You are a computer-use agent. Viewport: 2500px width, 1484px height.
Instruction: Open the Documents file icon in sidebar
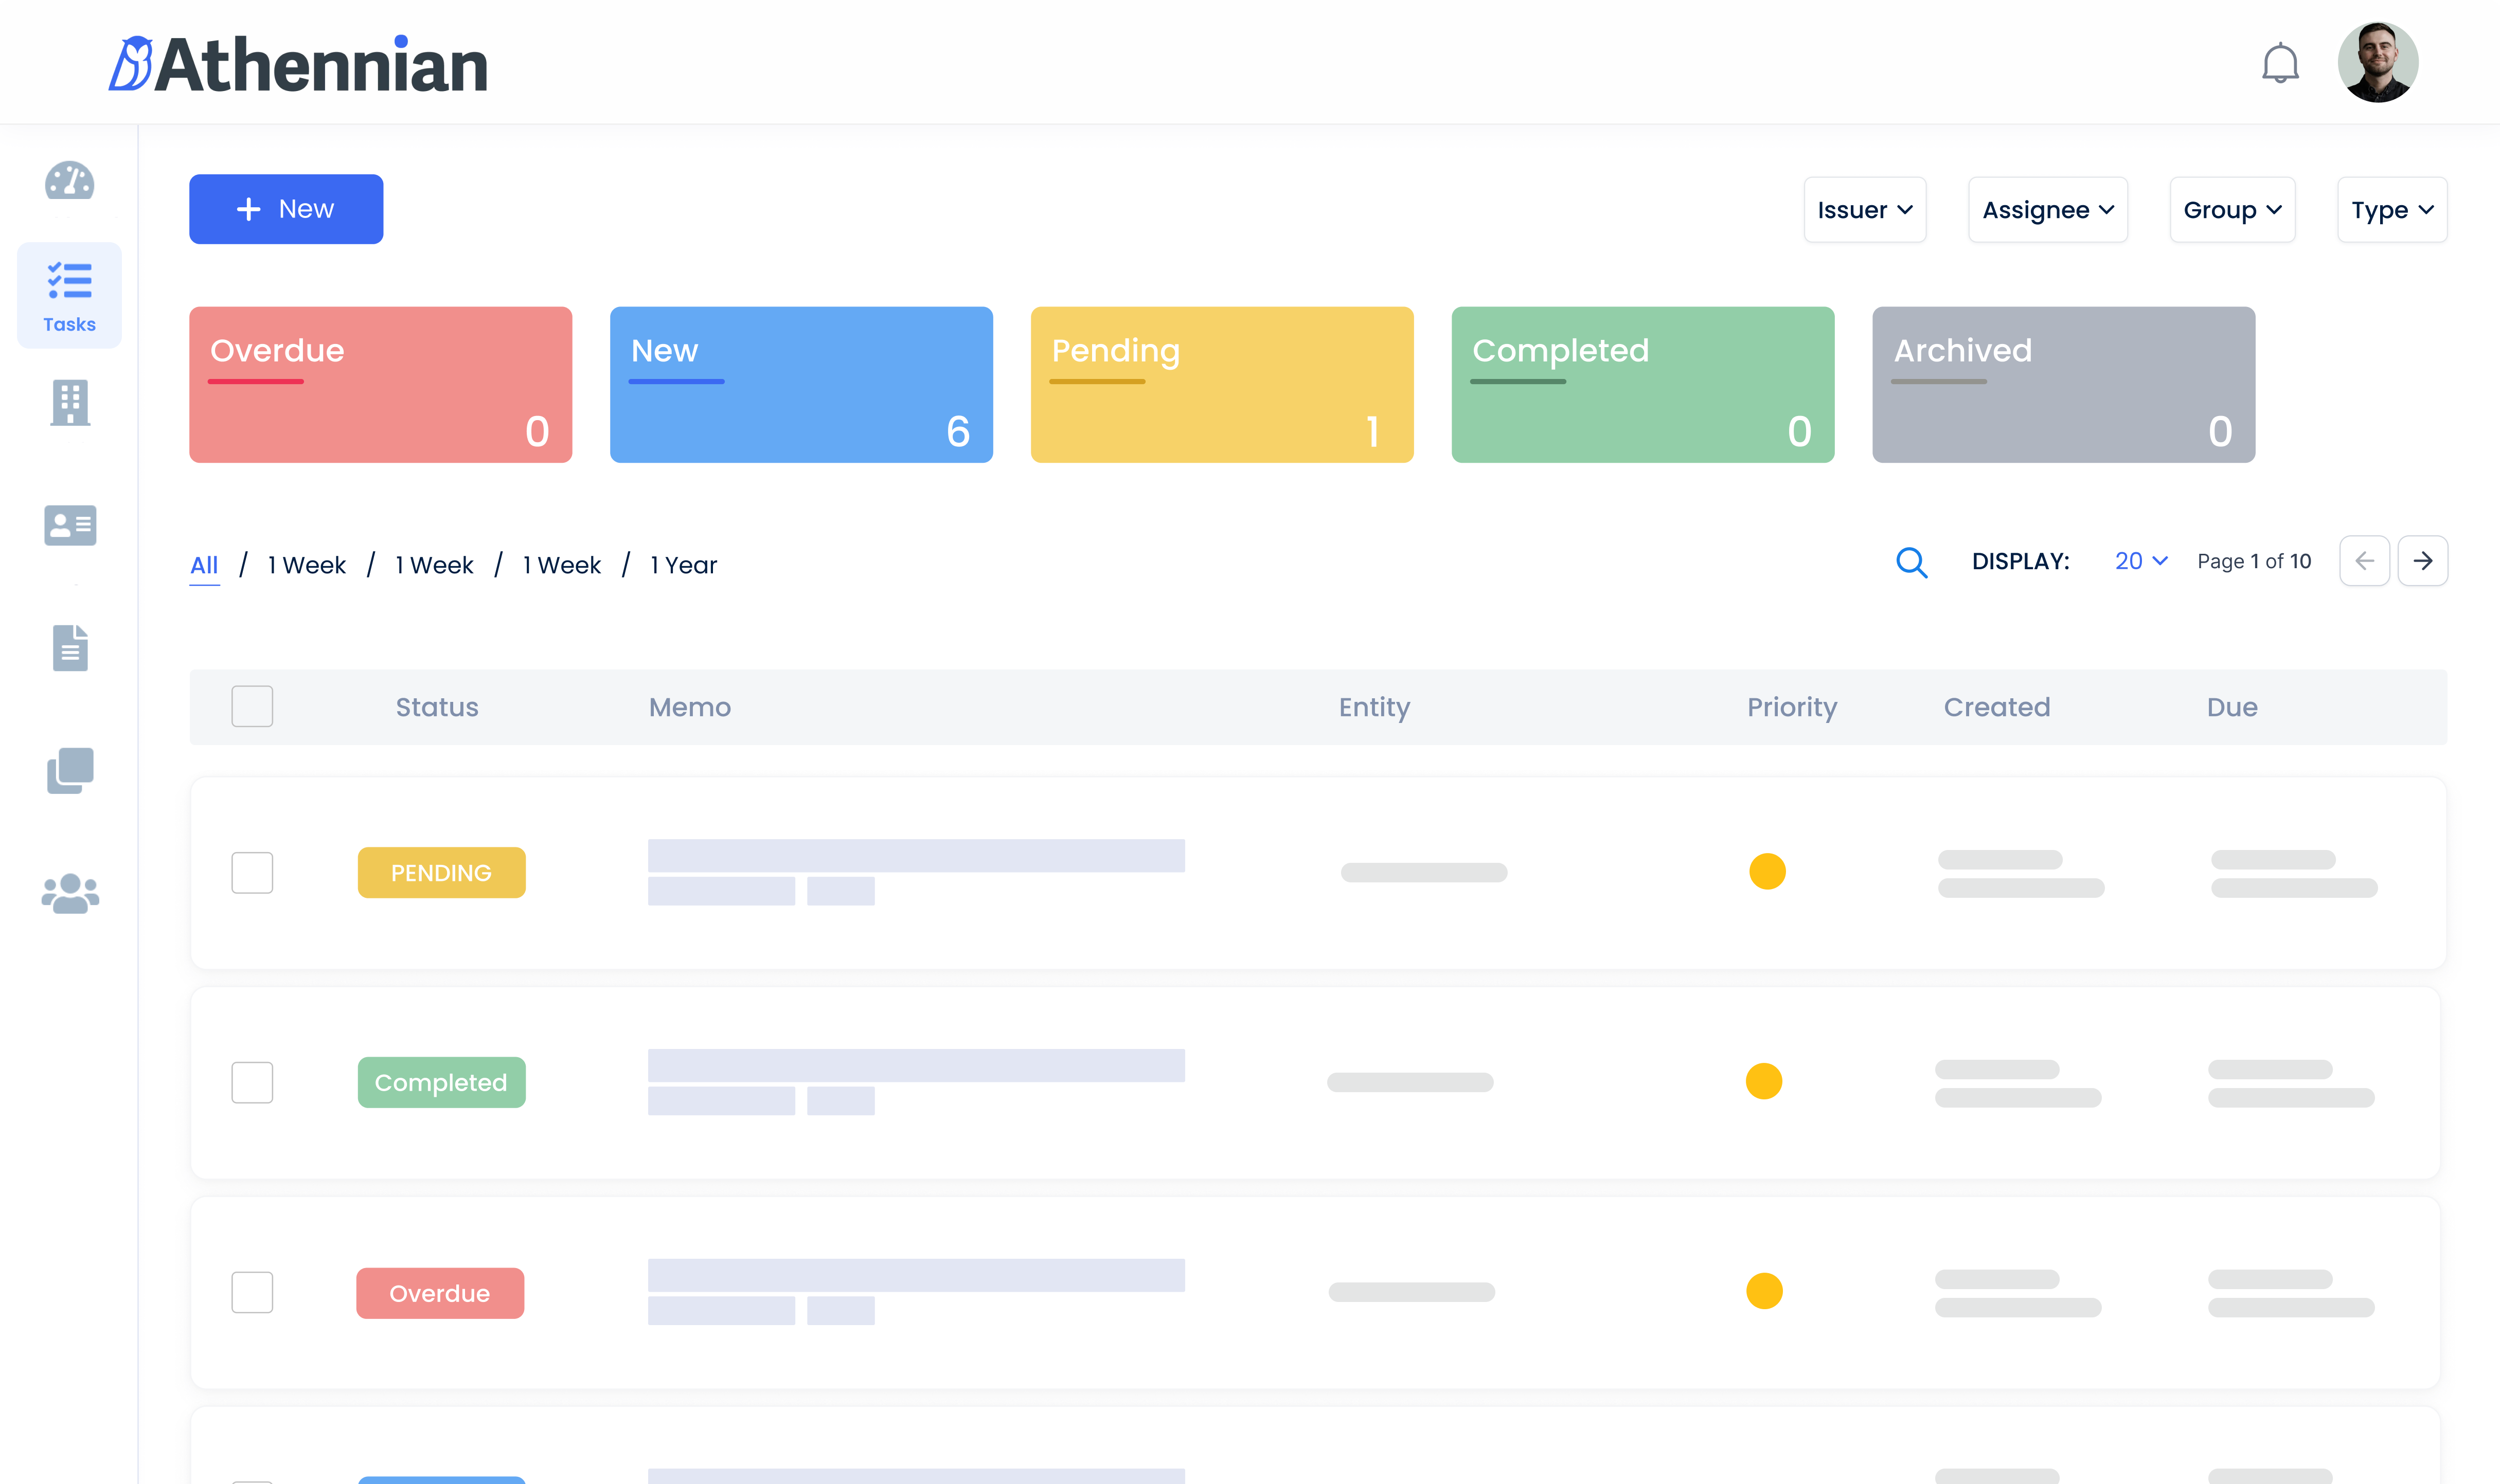pos(69,648)
